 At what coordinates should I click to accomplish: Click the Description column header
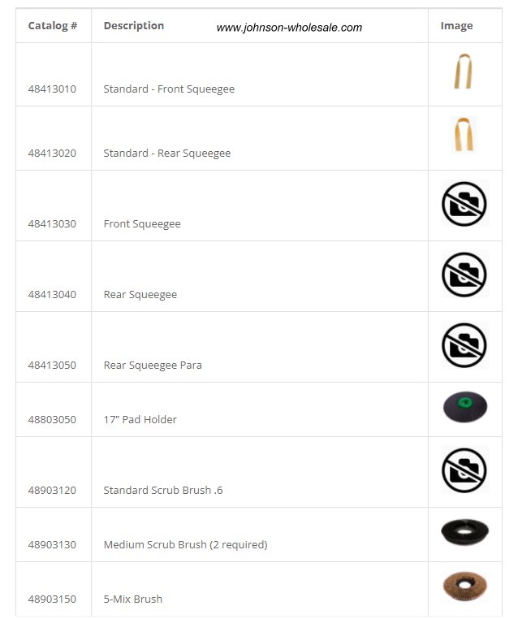(134, 26)
